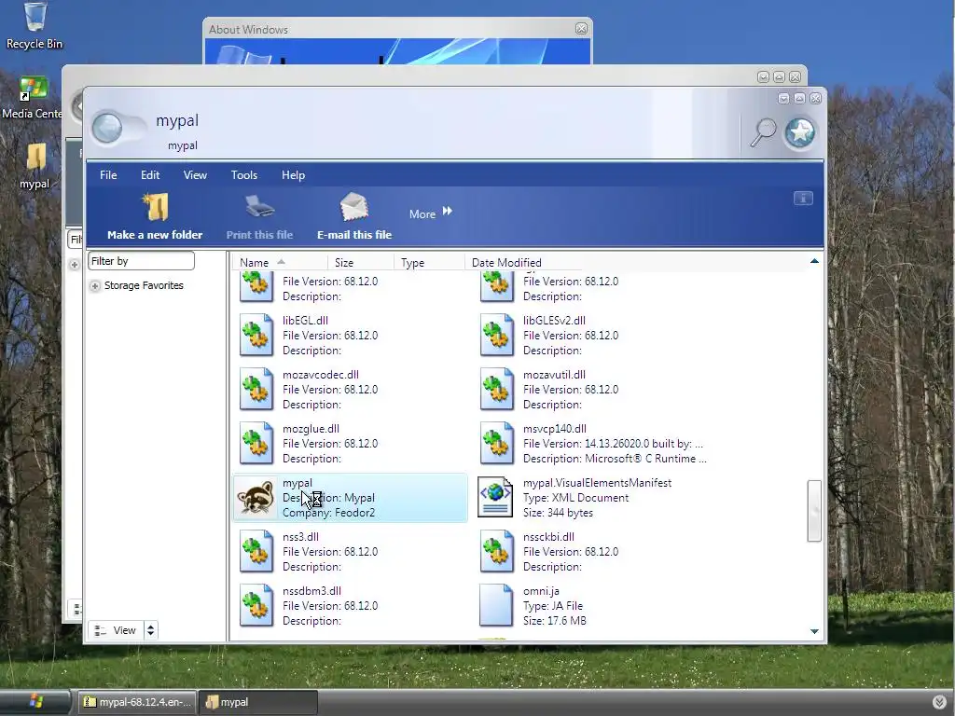
Task: Click the tray icon at taskbar end
Action: (940, 702)
